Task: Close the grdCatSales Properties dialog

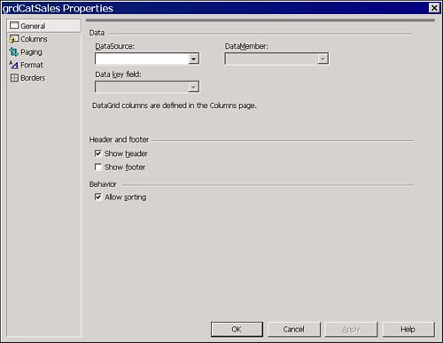Action: (434, 8)
